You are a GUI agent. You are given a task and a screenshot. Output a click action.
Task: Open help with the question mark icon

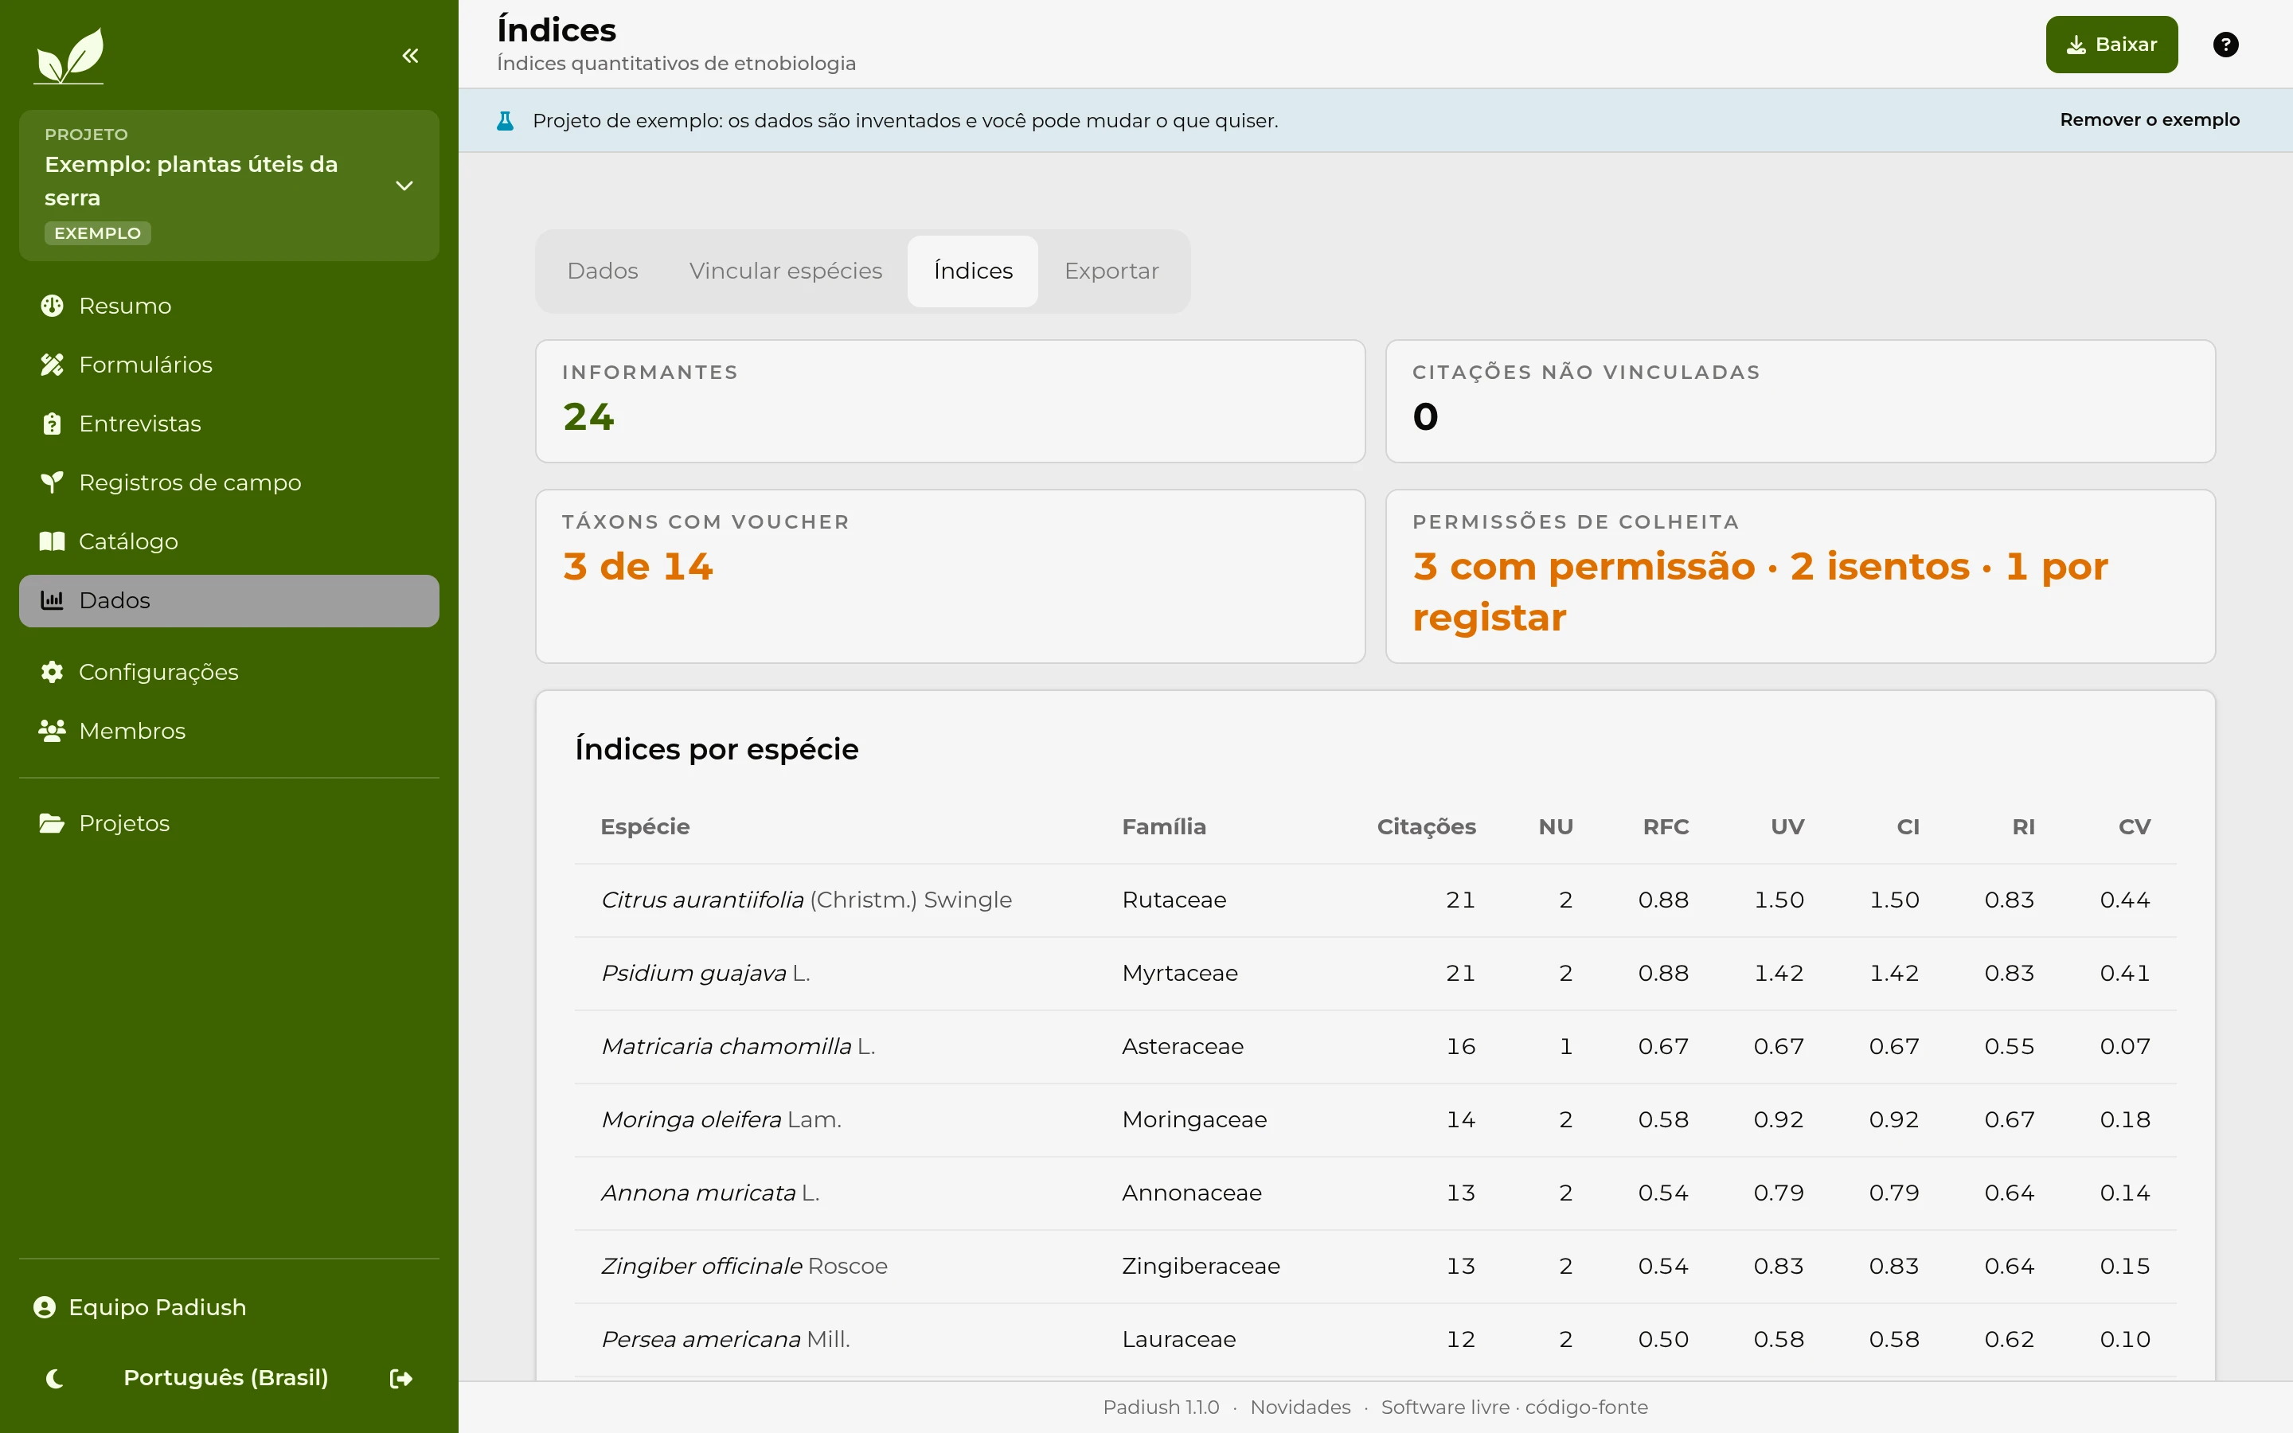click(2226, 45)
